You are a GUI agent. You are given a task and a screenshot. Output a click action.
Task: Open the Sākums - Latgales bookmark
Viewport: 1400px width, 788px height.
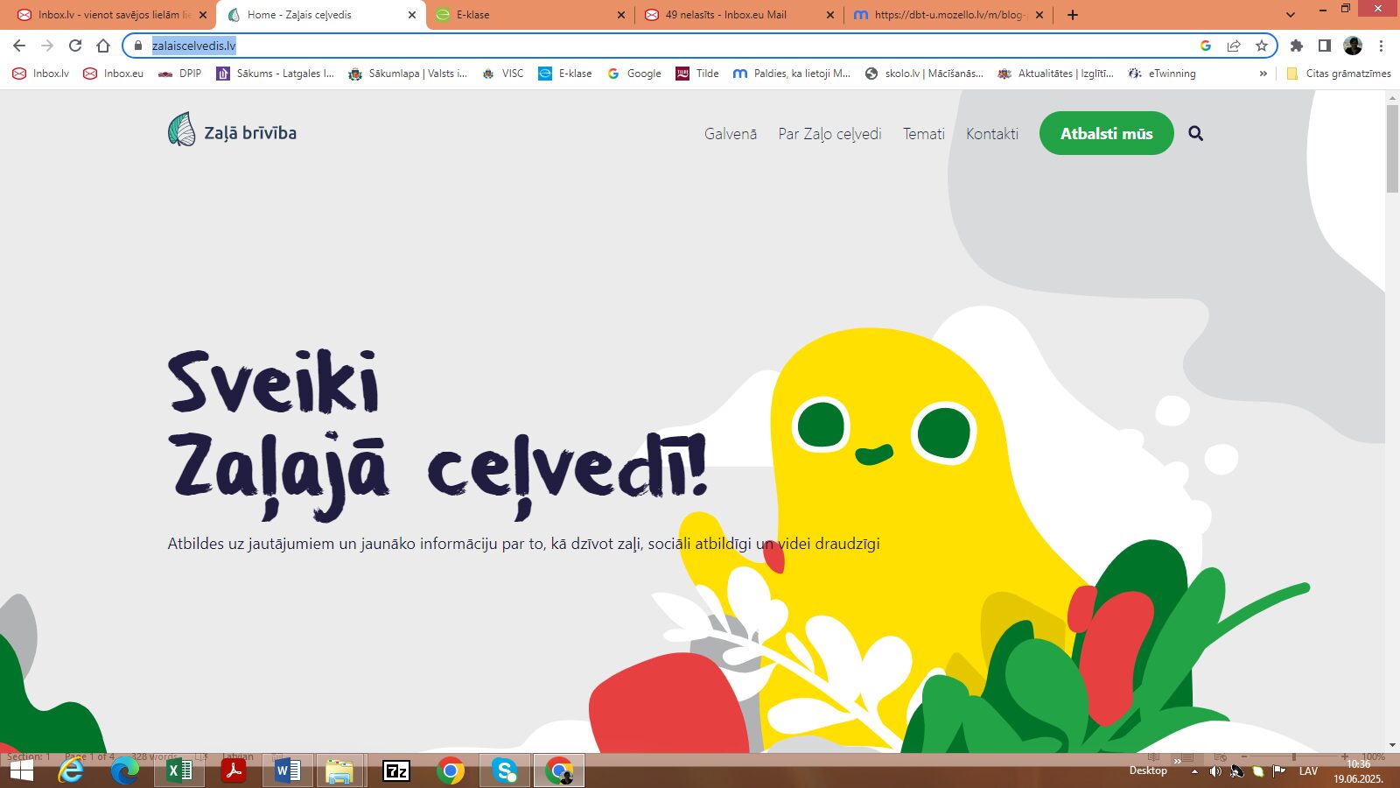[x=276, y=74]
